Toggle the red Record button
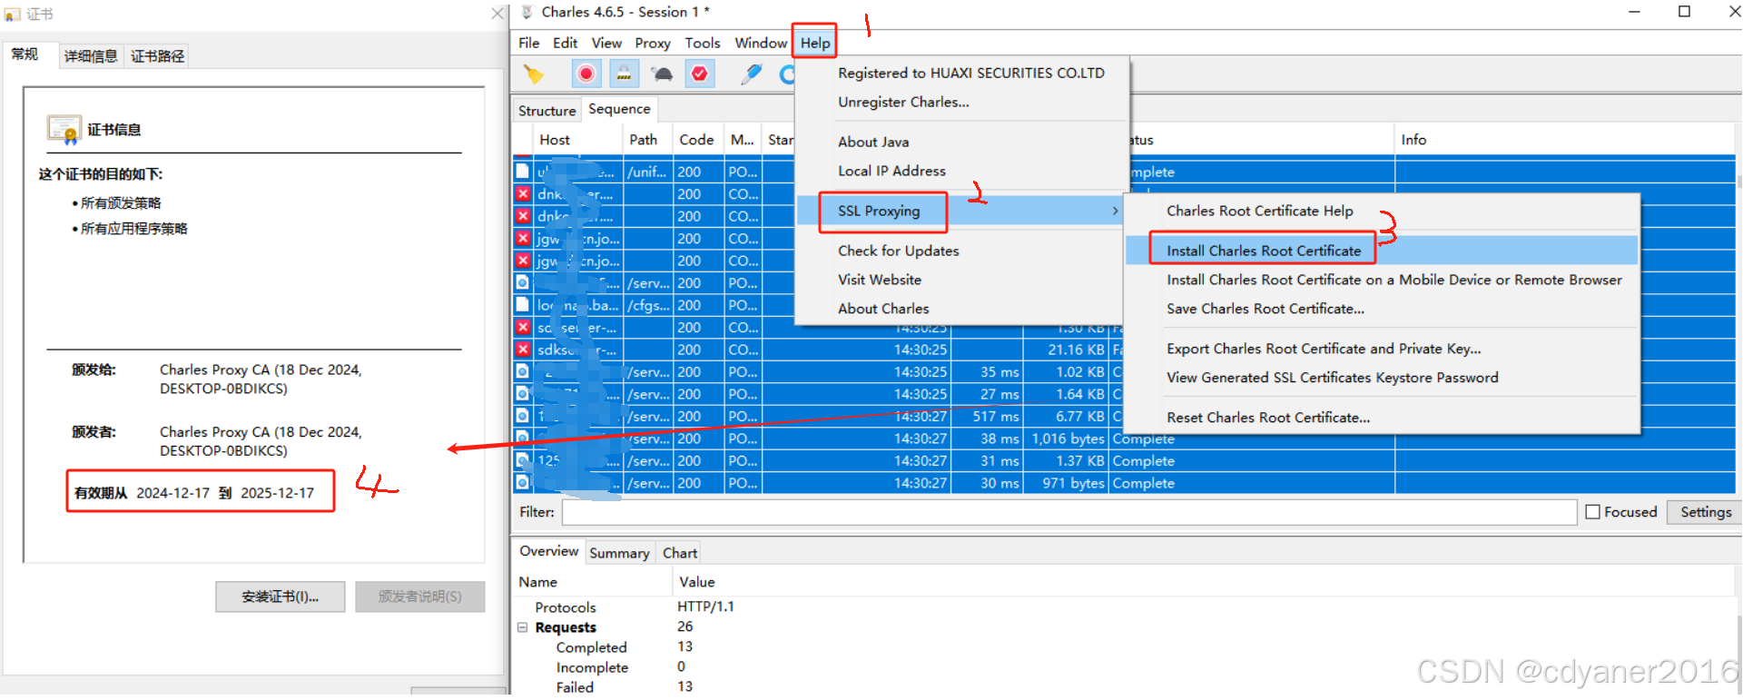 tap(586, 74)
